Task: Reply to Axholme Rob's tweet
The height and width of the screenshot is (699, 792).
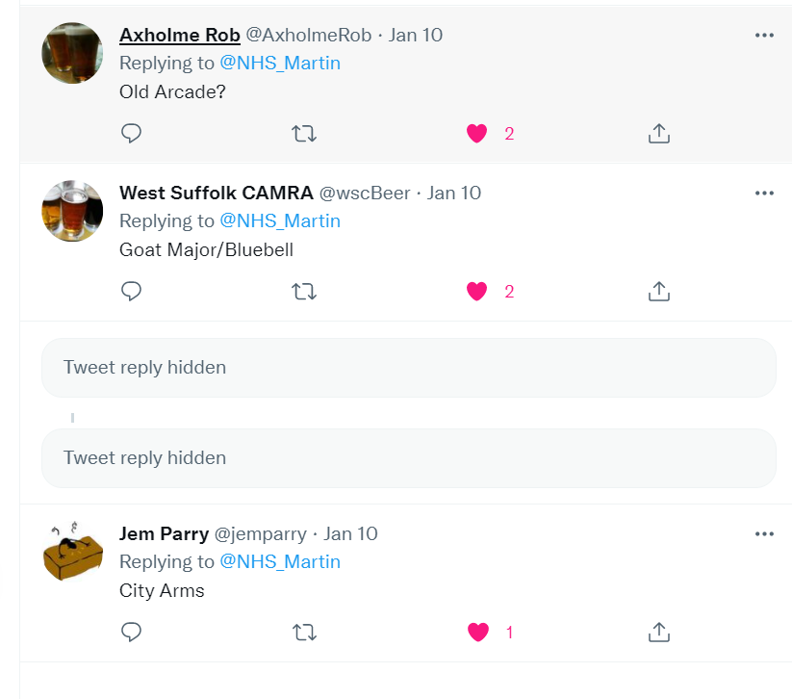Action: (132, 134)
